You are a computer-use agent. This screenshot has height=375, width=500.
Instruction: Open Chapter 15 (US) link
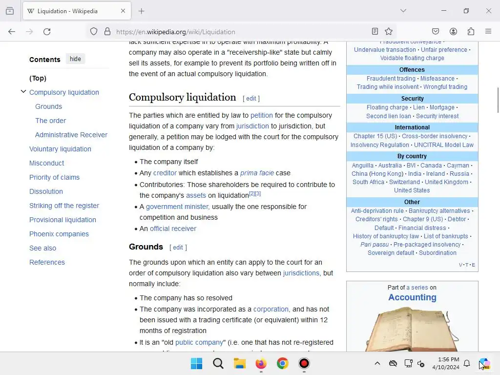pos(375,136)
